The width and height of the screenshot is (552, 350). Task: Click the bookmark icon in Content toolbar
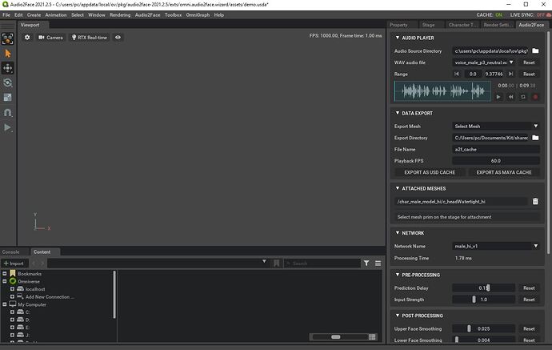276,263
